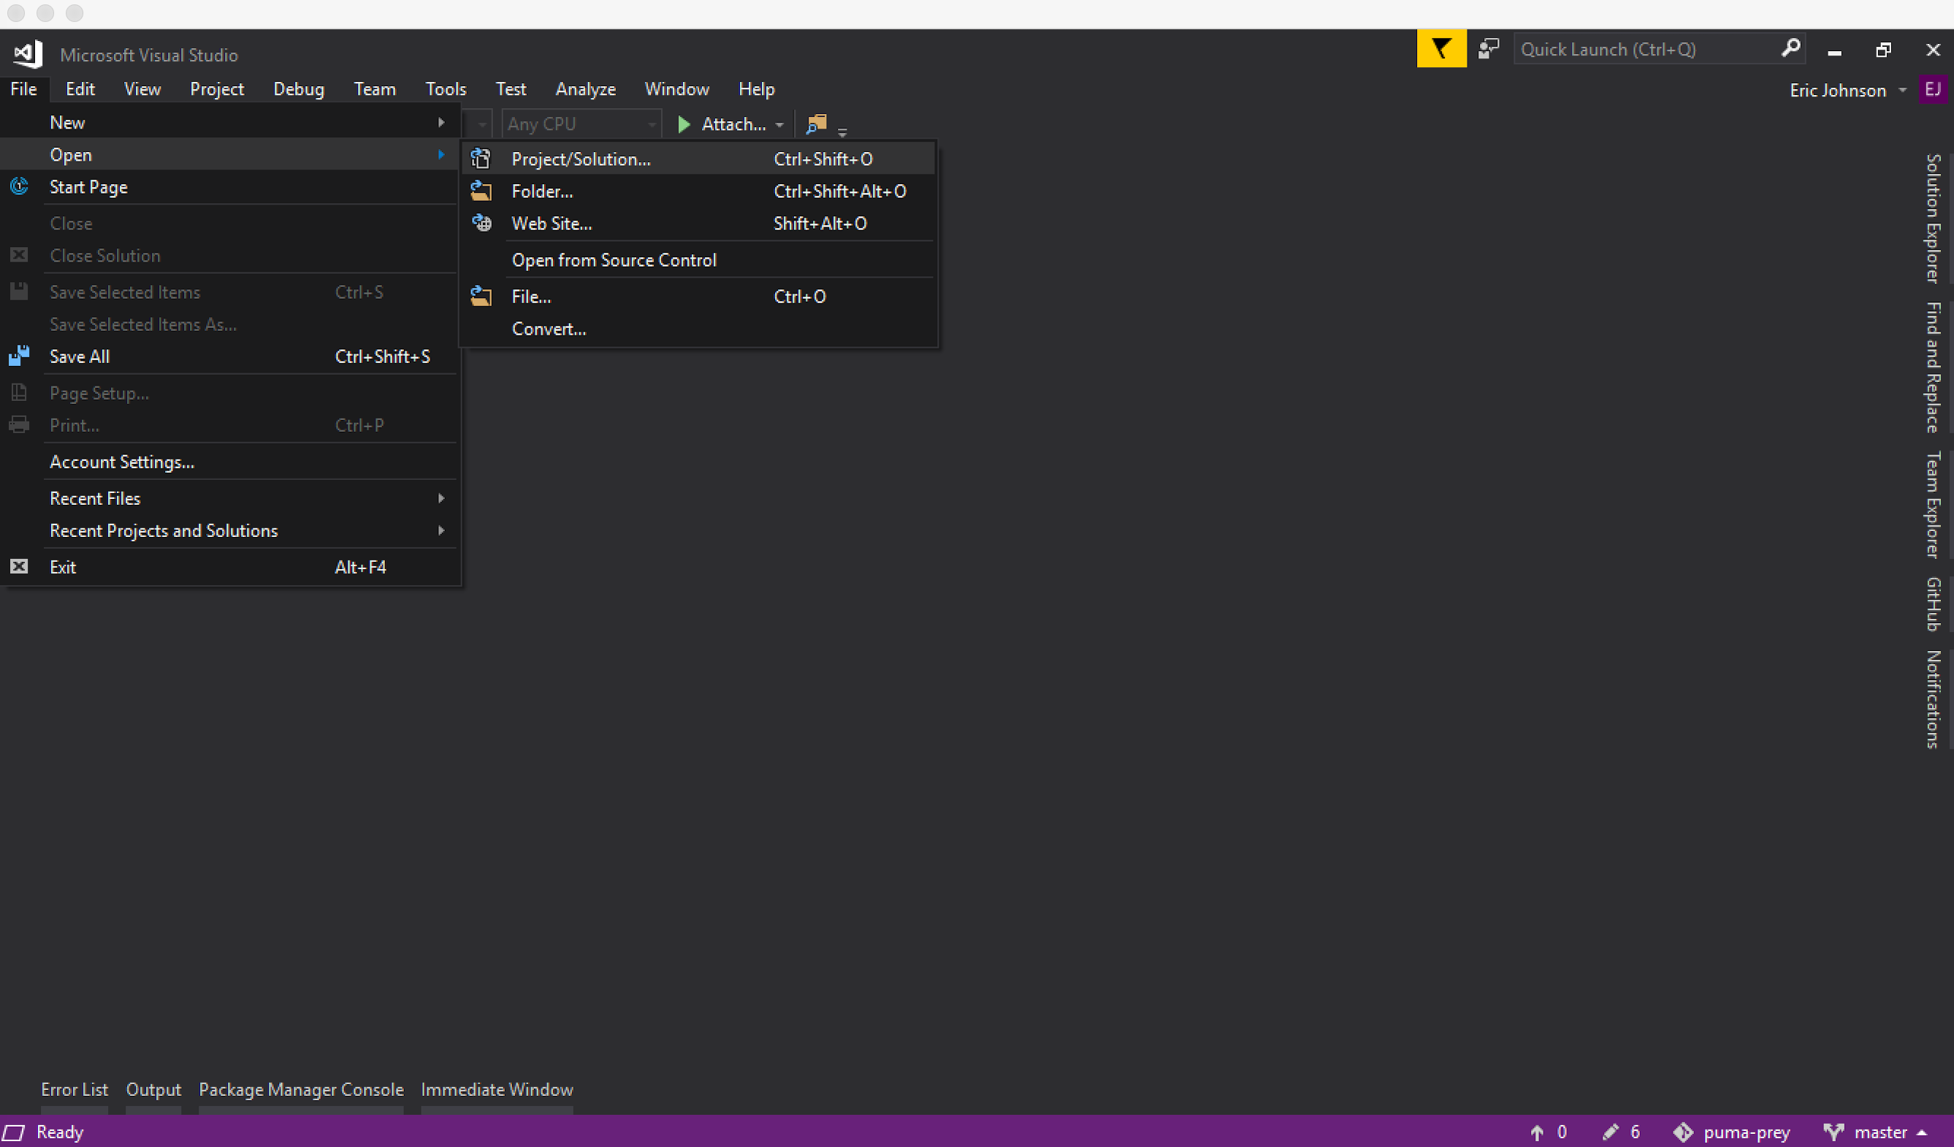Click the Save All disk icon
This screenshot has width=1954, height=1147.
[x=18, y=355]
